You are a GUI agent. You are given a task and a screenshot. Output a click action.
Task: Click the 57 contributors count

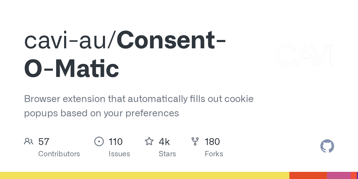pos(44,142)
